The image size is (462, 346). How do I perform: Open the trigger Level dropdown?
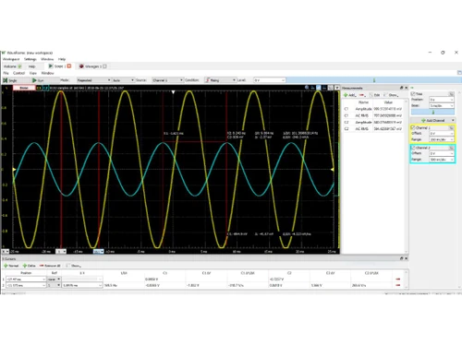coord(270,80)
